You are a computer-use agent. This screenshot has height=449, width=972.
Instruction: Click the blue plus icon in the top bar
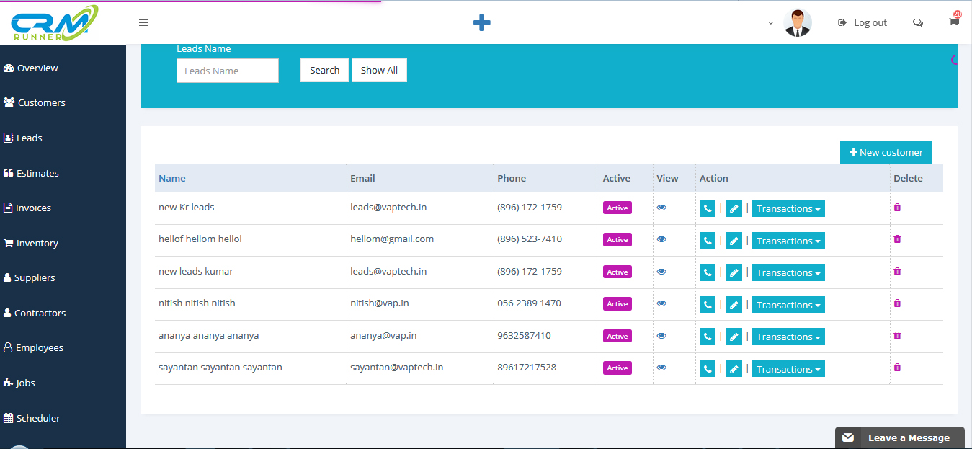pyautogui.click(x=481, y=22)
